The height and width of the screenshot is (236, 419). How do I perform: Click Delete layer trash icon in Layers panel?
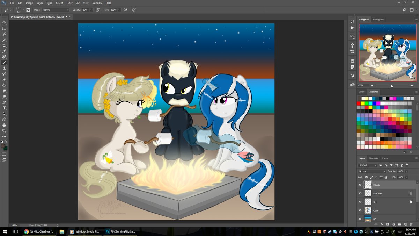click(411, 224)
